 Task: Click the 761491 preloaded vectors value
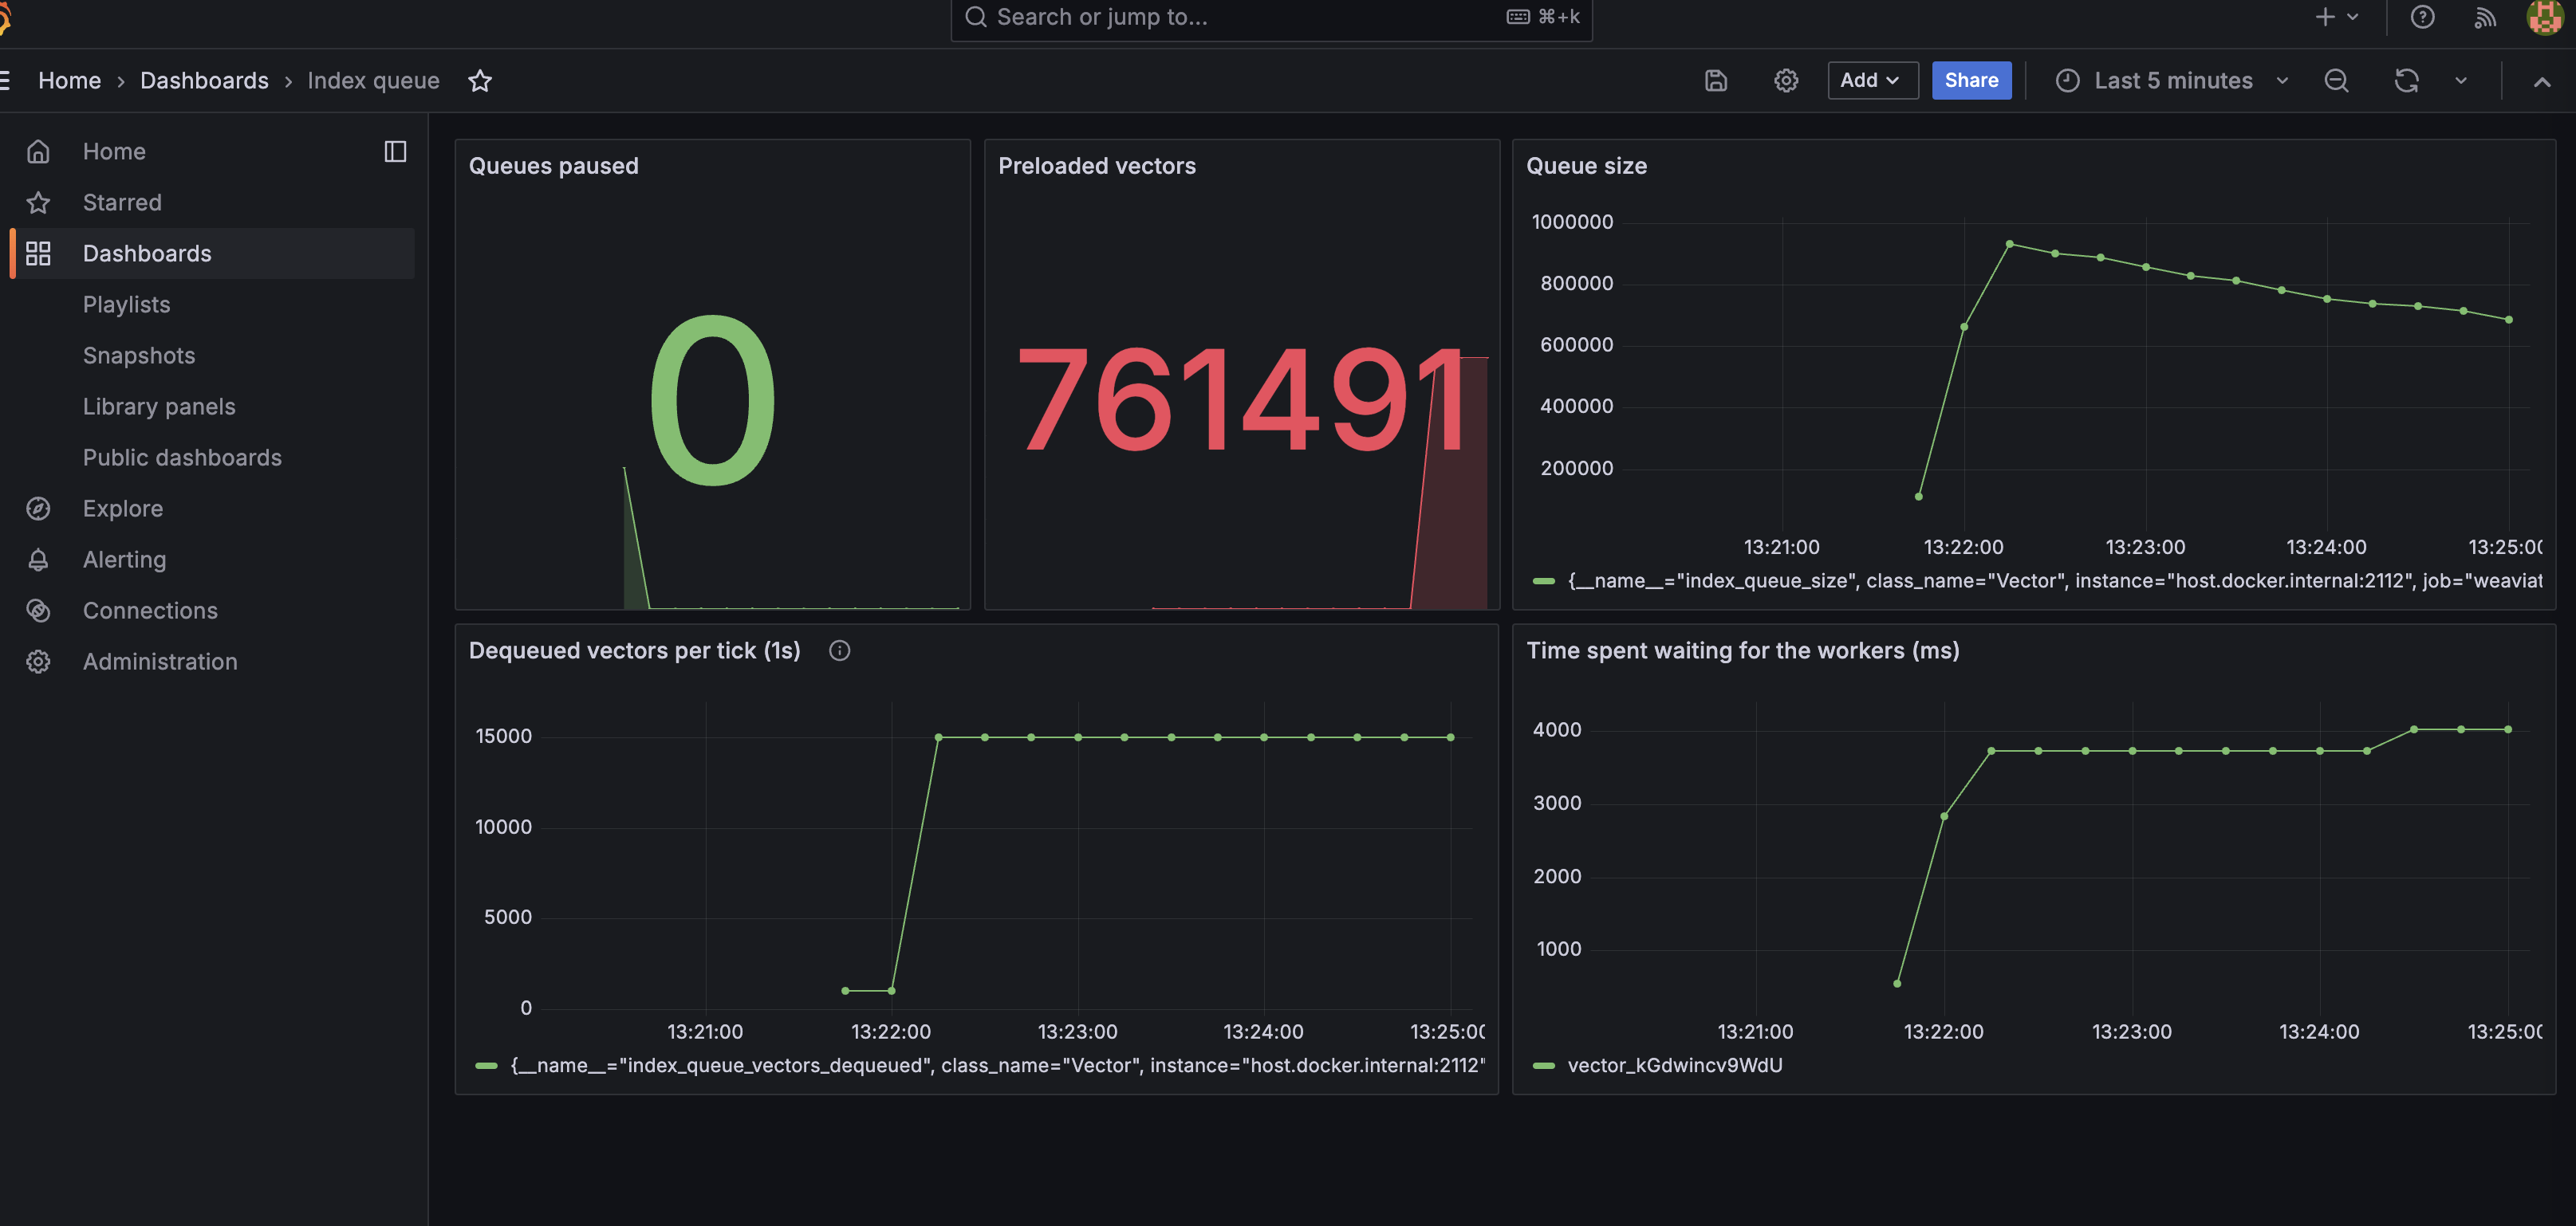(1242, 399)
